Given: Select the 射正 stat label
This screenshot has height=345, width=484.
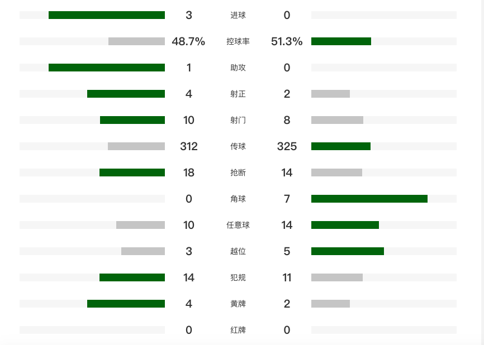Looking at the screenshot, I should 238,94.
